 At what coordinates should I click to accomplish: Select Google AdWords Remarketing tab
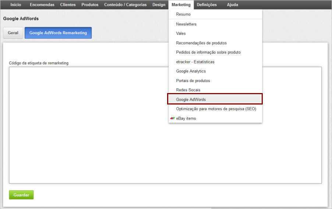point(58,33)
